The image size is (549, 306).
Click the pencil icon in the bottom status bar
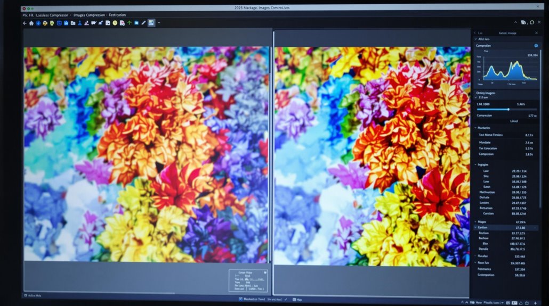(286, 300)
